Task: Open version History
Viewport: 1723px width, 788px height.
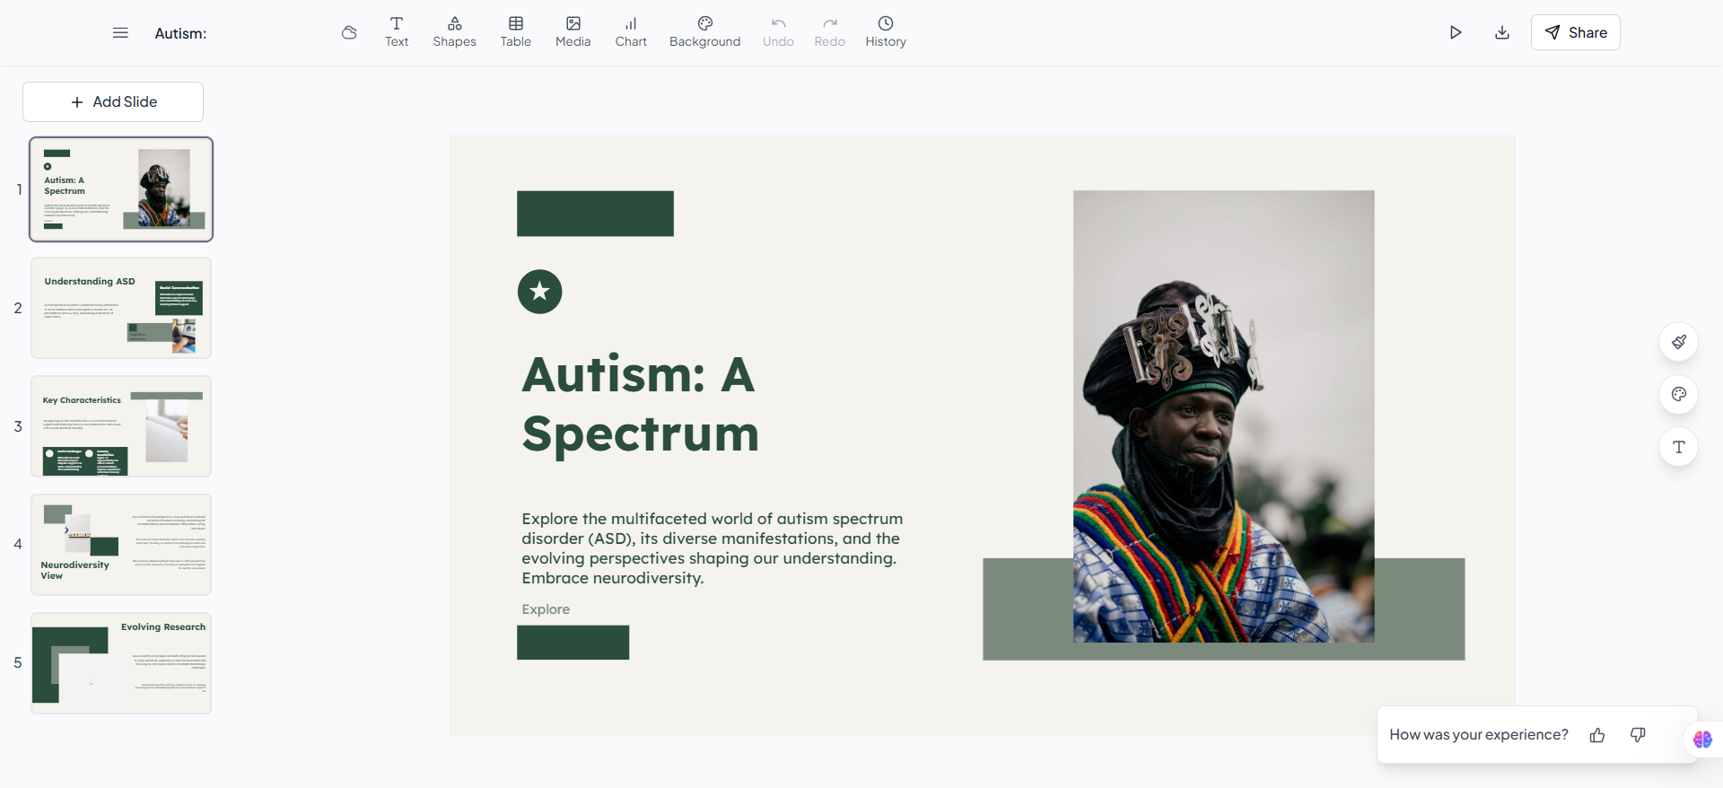Action: (886, 32)
